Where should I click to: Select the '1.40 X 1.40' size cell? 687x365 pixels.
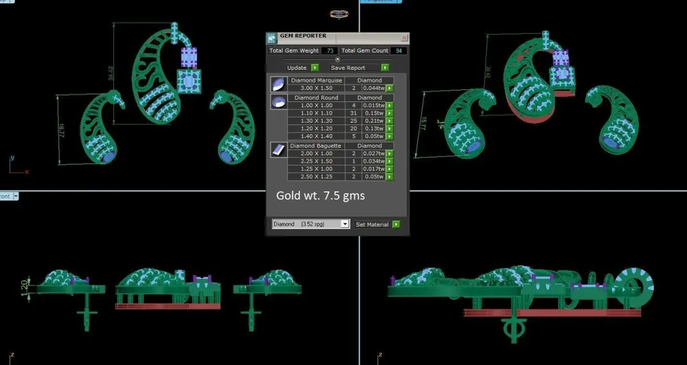click(x=316, y=137)
